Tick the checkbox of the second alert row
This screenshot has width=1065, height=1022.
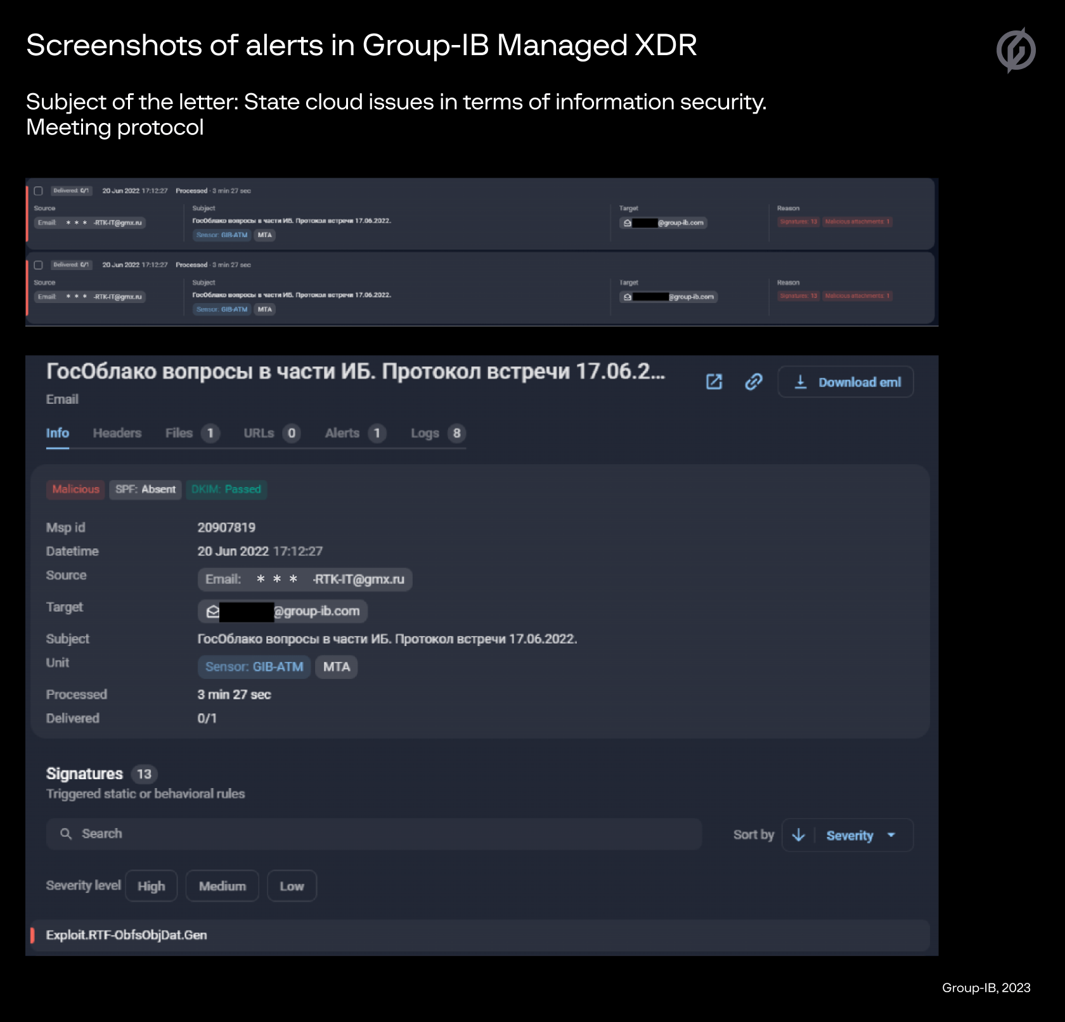(x=38, y=265)
